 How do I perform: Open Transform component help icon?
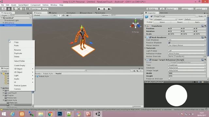(x=202, y=26)
